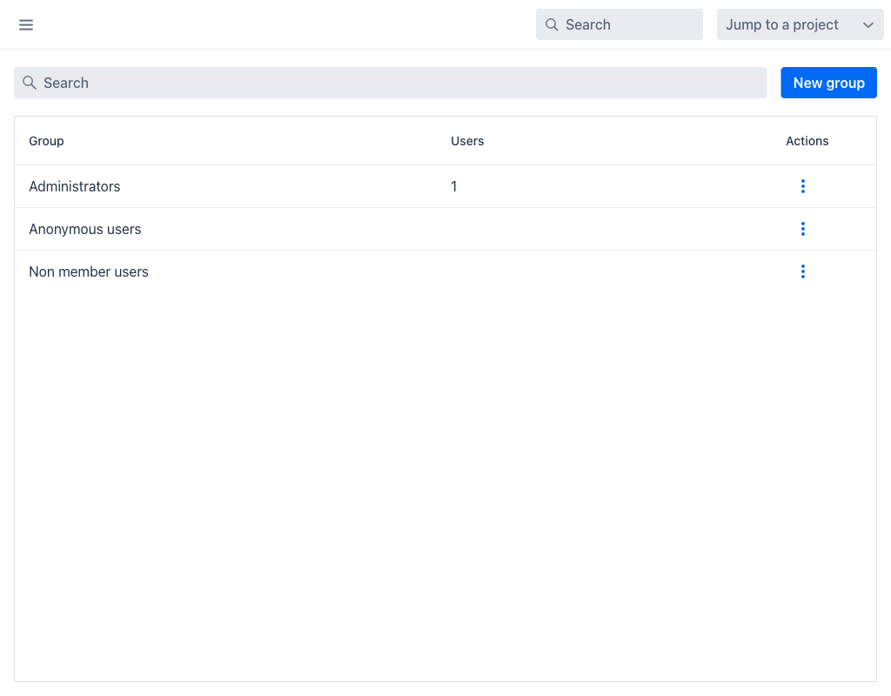The width and height of the screenshot is (891, 696).
Task: Click the magnifier icon in top search
Action: click(551, 24)
